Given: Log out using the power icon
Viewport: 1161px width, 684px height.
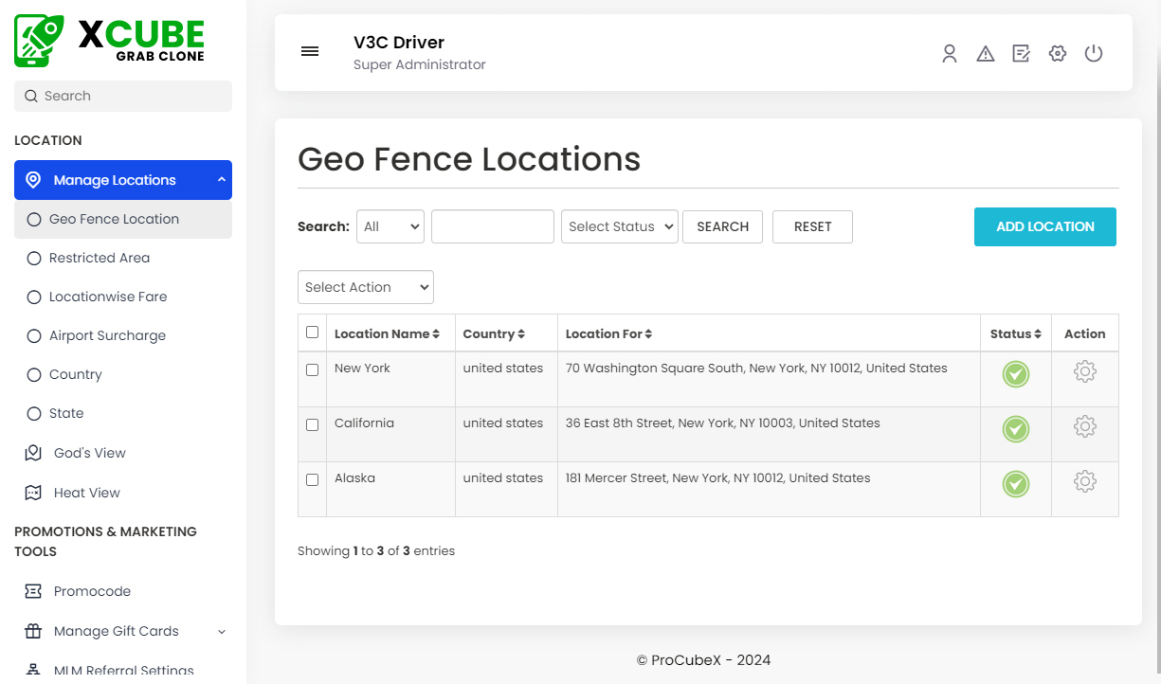Looking at the screenshot, I should click(x=1093, y=53).
